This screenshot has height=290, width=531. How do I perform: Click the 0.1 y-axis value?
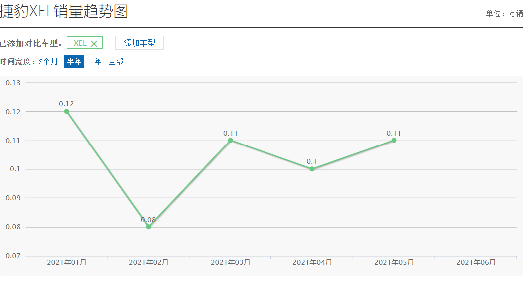[x=15, y=169]
